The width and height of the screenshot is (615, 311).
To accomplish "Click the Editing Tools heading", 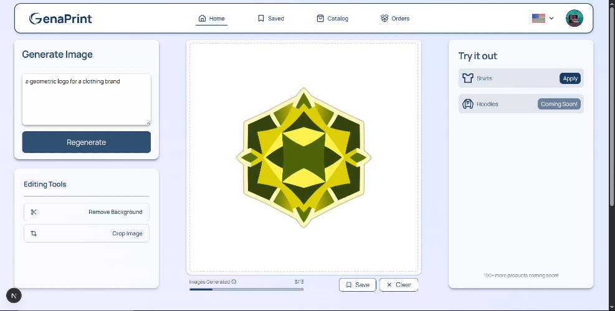I will tap(45, 184).
